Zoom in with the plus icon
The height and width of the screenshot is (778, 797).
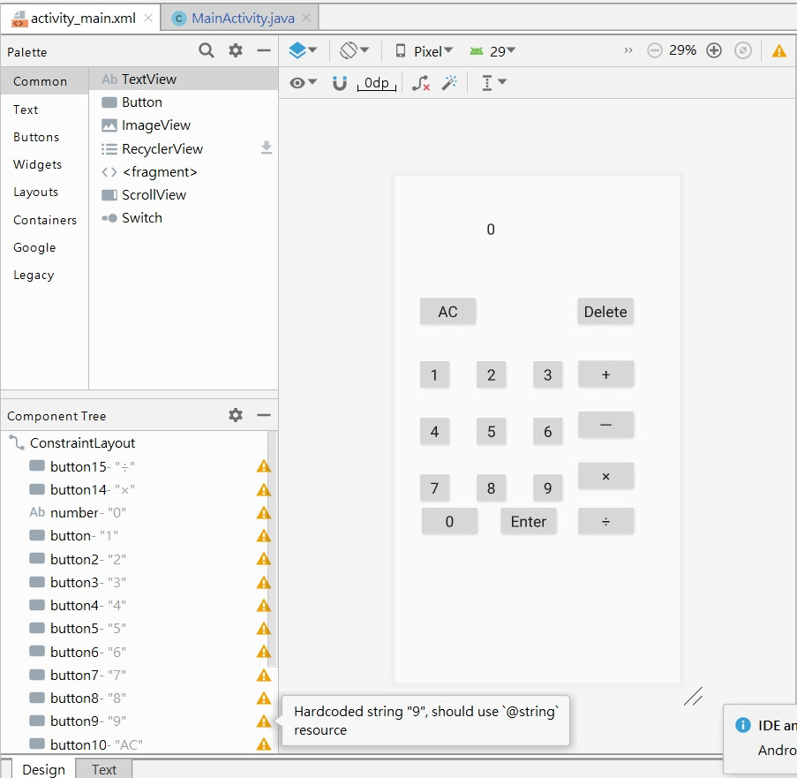pos(714,50)
